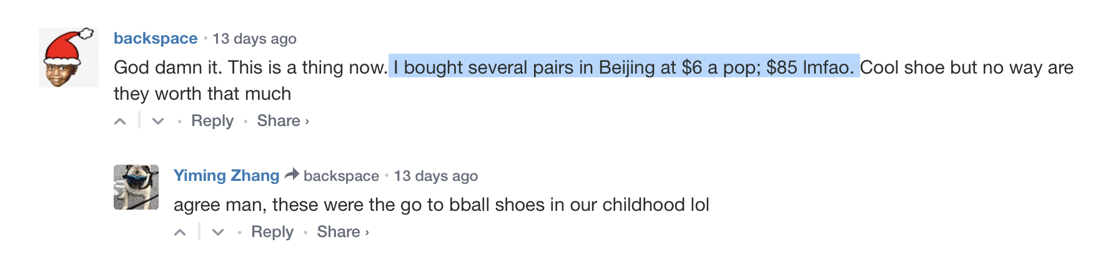Screen dimensions: 1113x267
Task: Click the in-reply-to arrow icon
Action: pyautogui.click(x=292, y=175)
